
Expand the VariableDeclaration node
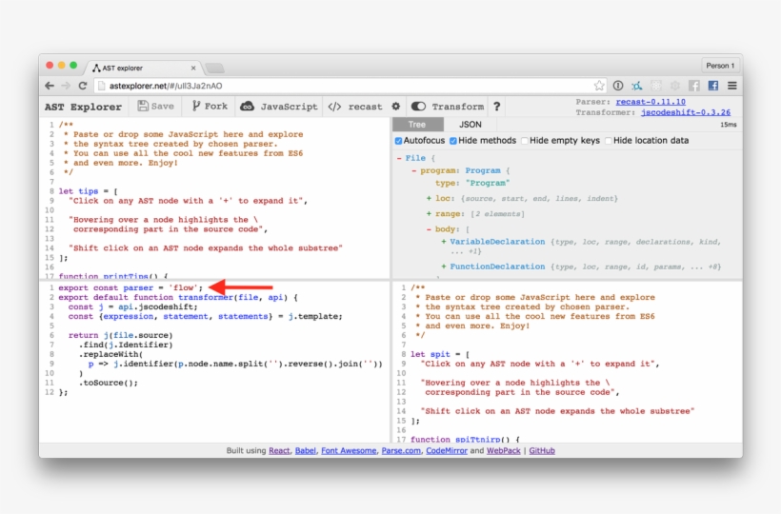pyautogui.click(x=443, y=242)
